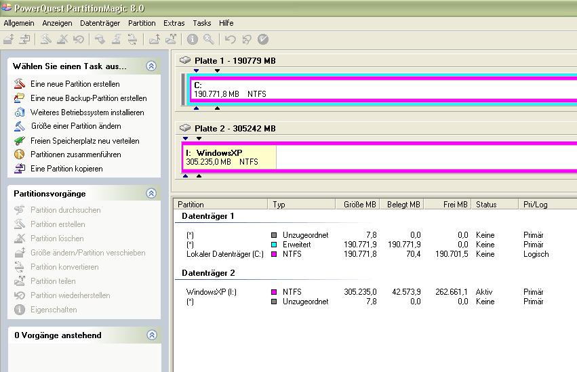577x372 pixels.
Task: Click the apply changes checkmark toolbar icon
Action: pyautogui.click(x=263, y=39)
